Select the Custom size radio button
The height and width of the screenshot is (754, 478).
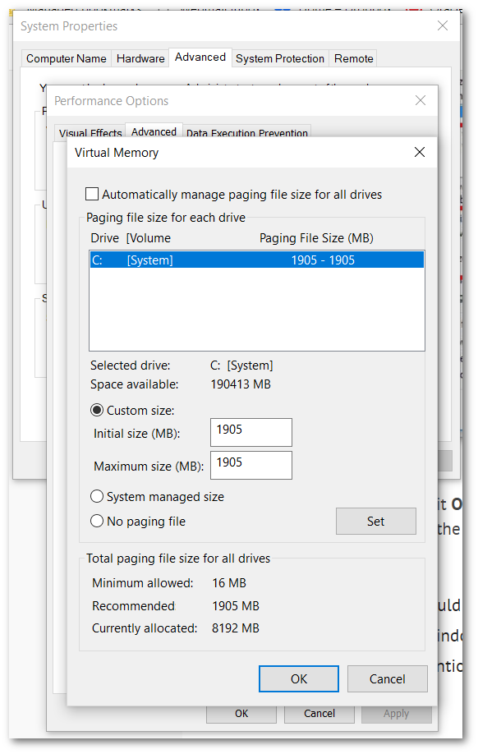(97, 410)
